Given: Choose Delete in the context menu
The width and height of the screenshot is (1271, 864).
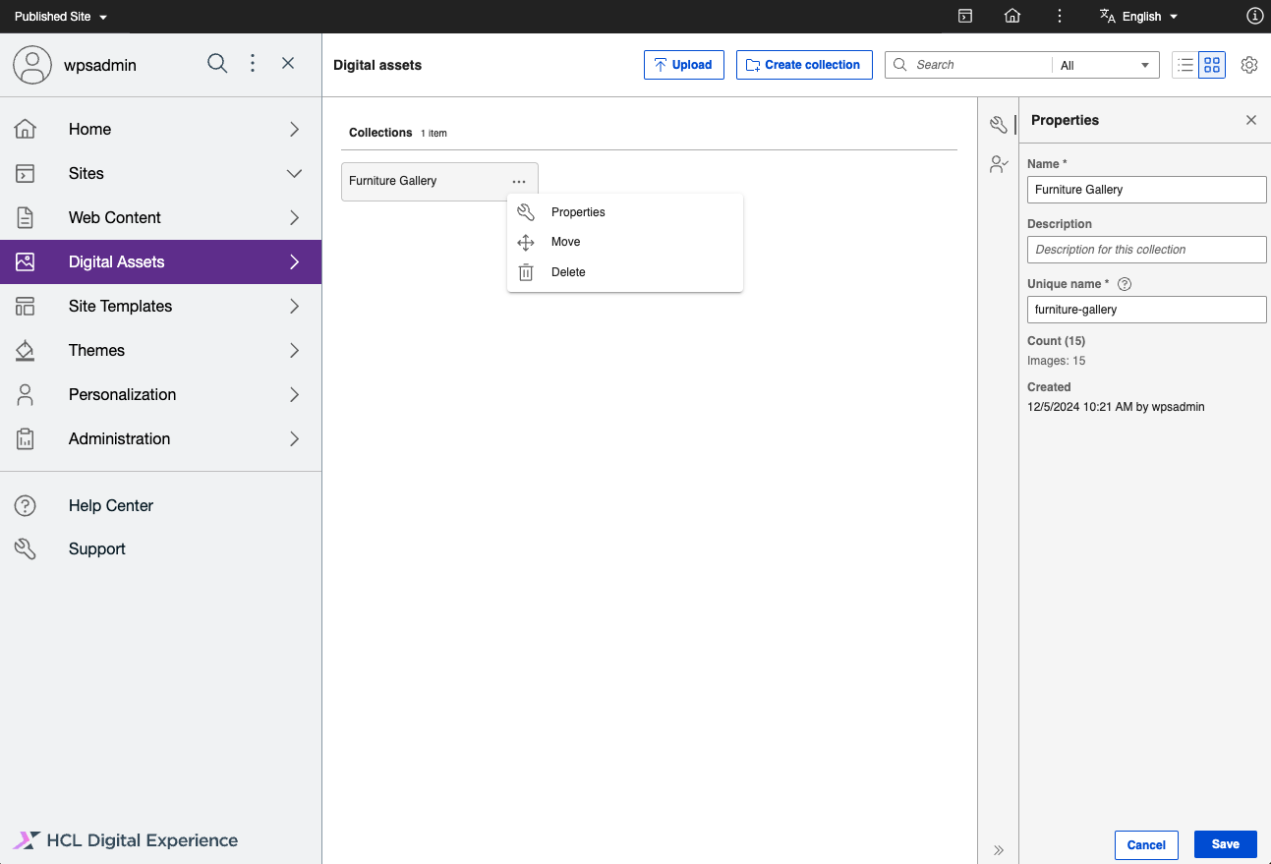Looking at the screenshot, I should tap(567, 272).
